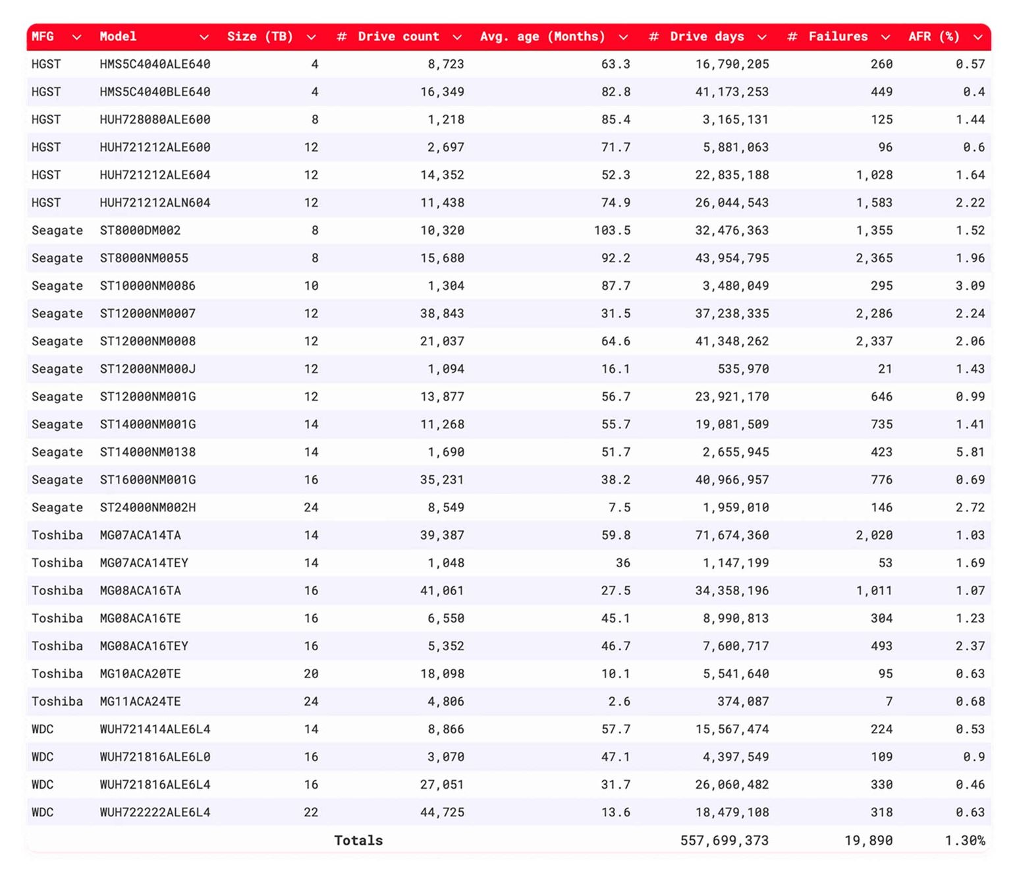Open the Drive days column chevron
This screenshot has height=875, width=1017.
click(x=762, y=38)
